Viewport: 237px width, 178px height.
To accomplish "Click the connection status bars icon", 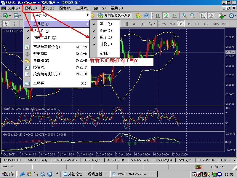I will pos(199,167).
